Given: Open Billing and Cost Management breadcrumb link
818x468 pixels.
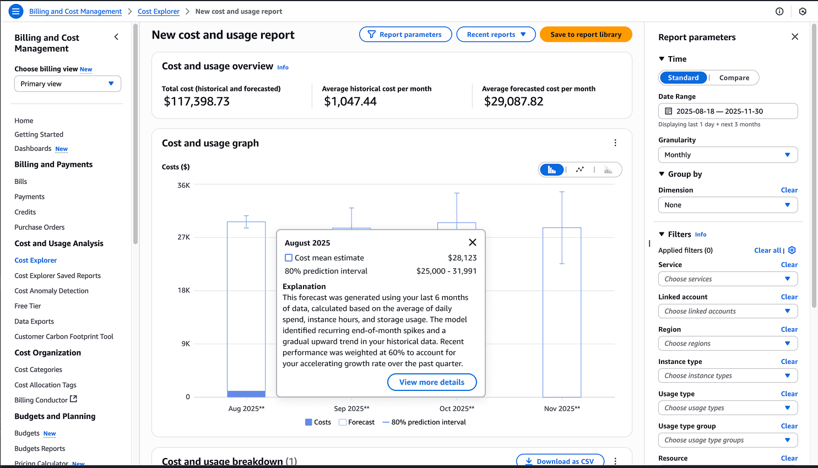Looking at the screenshot, I should (75, 12).
